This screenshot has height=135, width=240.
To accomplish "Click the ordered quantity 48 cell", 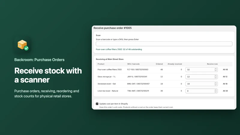I will [x=161, y=70].
